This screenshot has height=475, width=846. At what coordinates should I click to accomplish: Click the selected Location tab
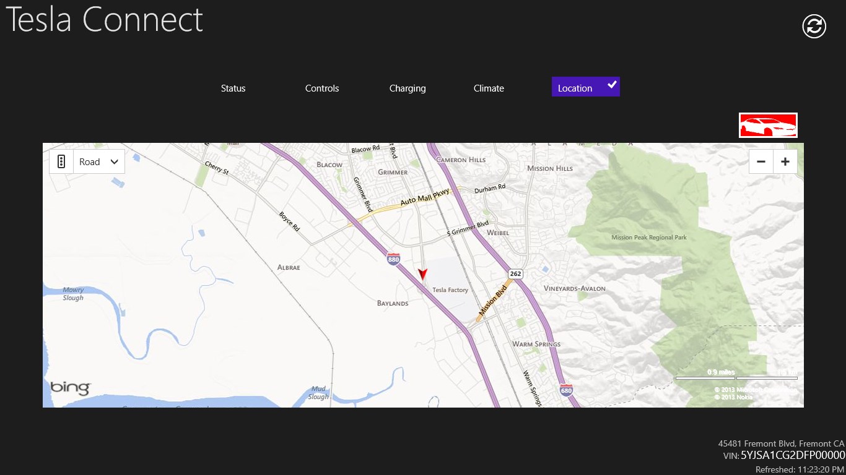pos(586,87)
